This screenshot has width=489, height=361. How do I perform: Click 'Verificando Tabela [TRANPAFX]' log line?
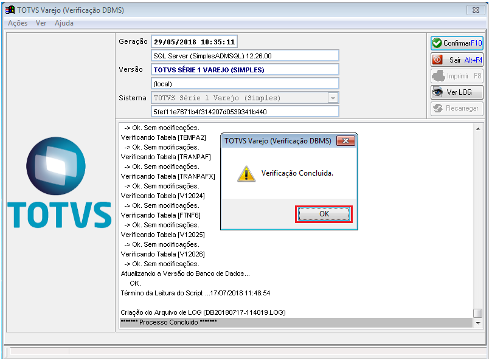[168, 176]
